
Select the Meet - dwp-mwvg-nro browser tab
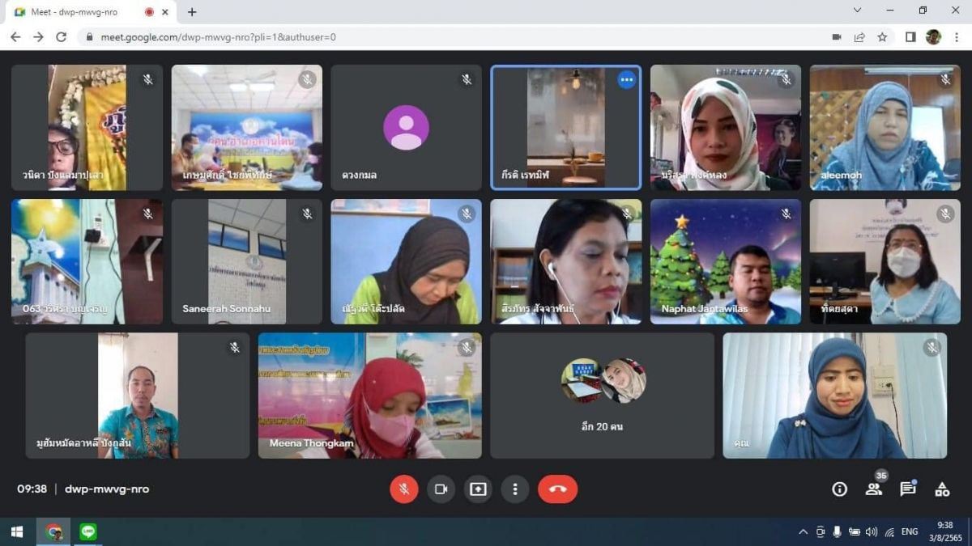[81, 12]
